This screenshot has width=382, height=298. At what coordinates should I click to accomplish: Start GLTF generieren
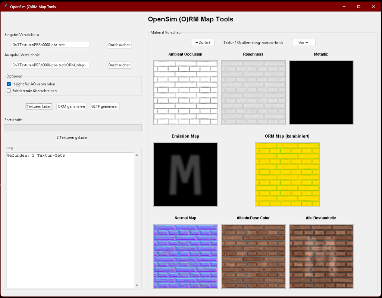tap(105, 107)
